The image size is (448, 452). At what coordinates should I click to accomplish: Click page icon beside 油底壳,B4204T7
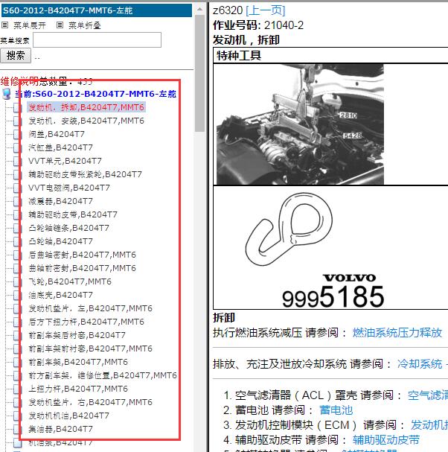coord(17,295)
